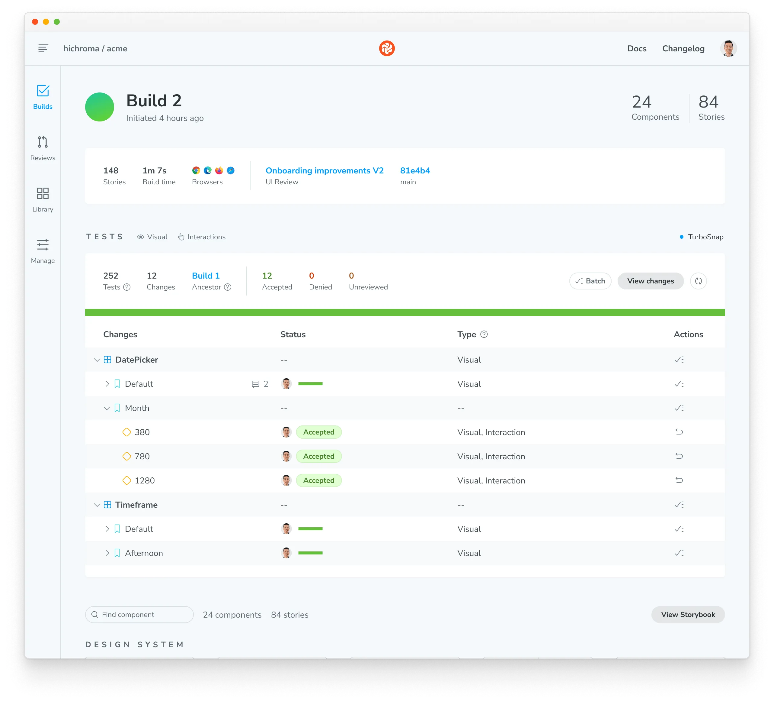
Task: Click the Chromatic logo at the top
Action: (387, 48)
